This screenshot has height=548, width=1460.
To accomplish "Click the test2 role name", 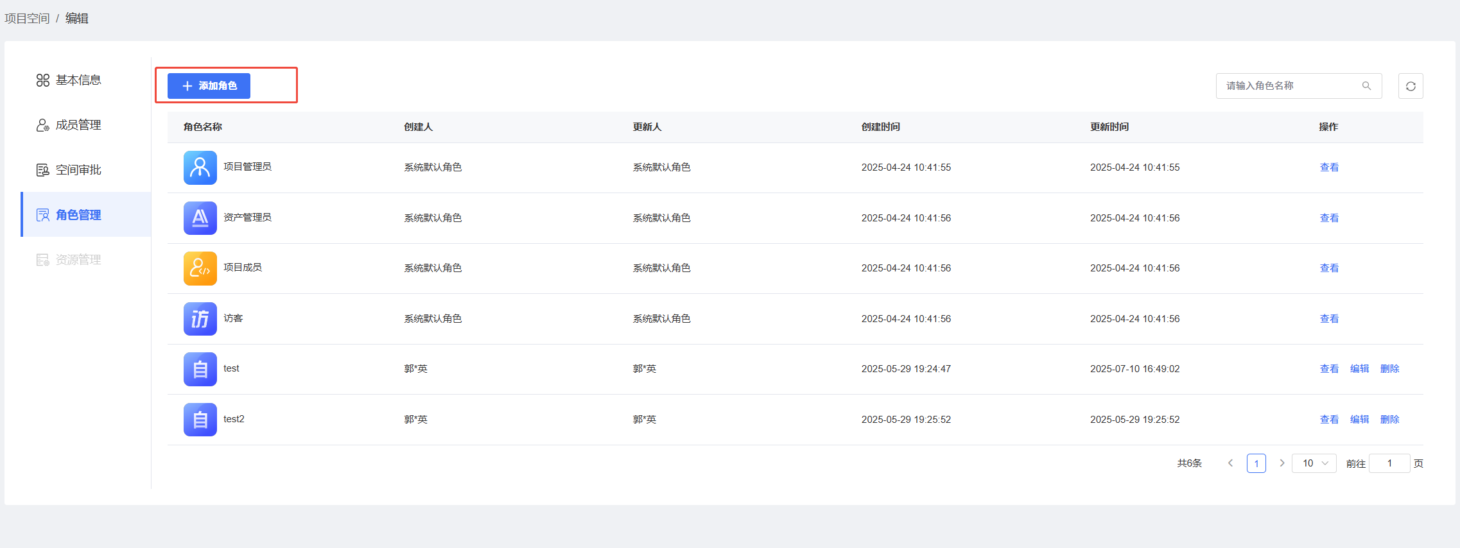I will click(234, 419).
